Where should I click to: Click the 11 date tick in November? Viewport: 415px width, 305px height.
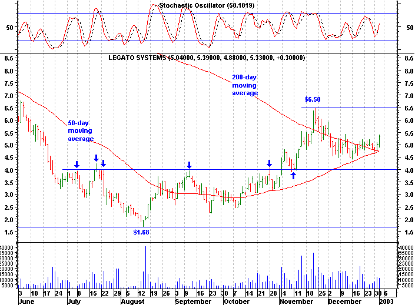pos(298,293)
